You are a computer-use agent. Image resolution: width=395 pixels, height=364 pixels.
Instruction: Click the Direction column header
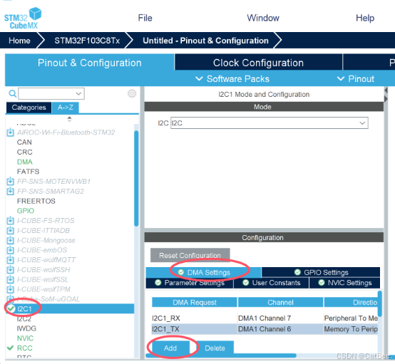(351, 302)
